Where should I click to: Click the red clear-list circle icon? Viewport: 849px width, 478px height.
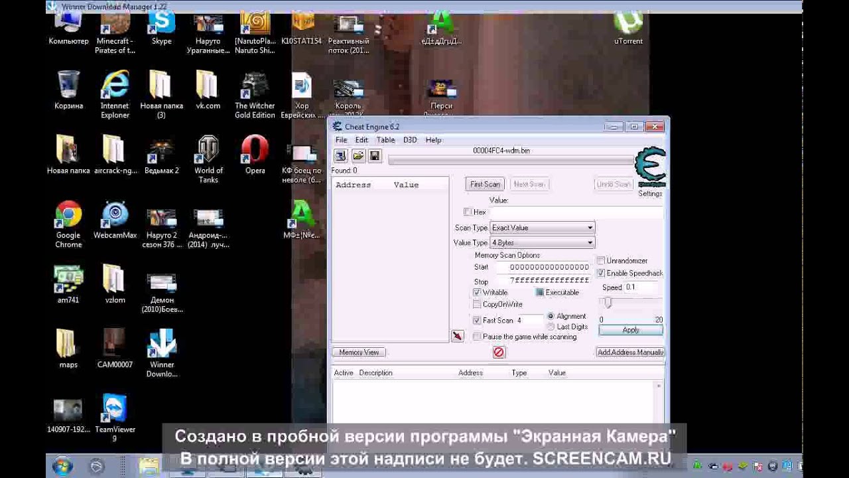coord(499,353)
